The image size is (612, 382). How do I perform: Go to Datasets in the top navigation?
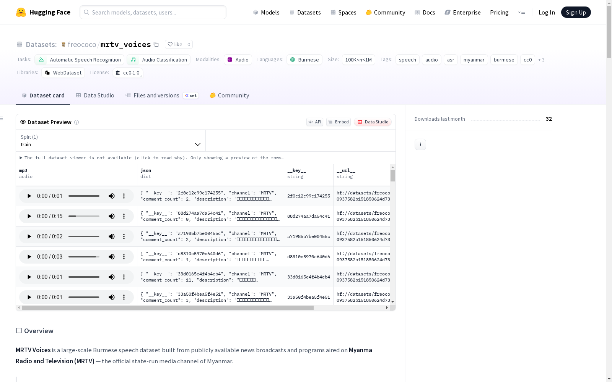(305, 12)
